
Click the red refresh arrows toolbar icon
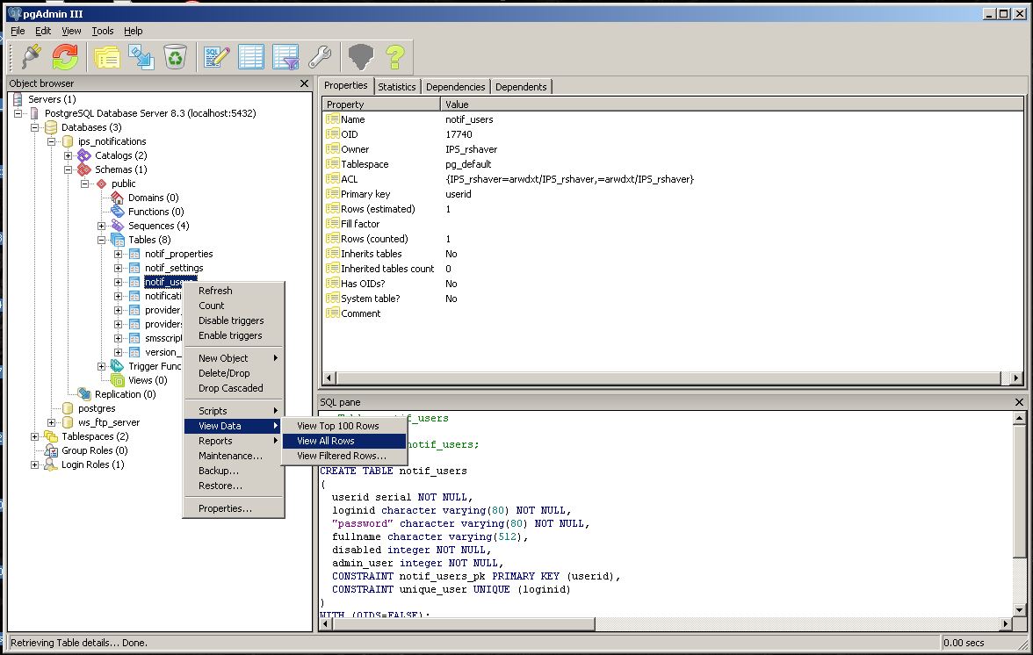click(x=65, y=57)
